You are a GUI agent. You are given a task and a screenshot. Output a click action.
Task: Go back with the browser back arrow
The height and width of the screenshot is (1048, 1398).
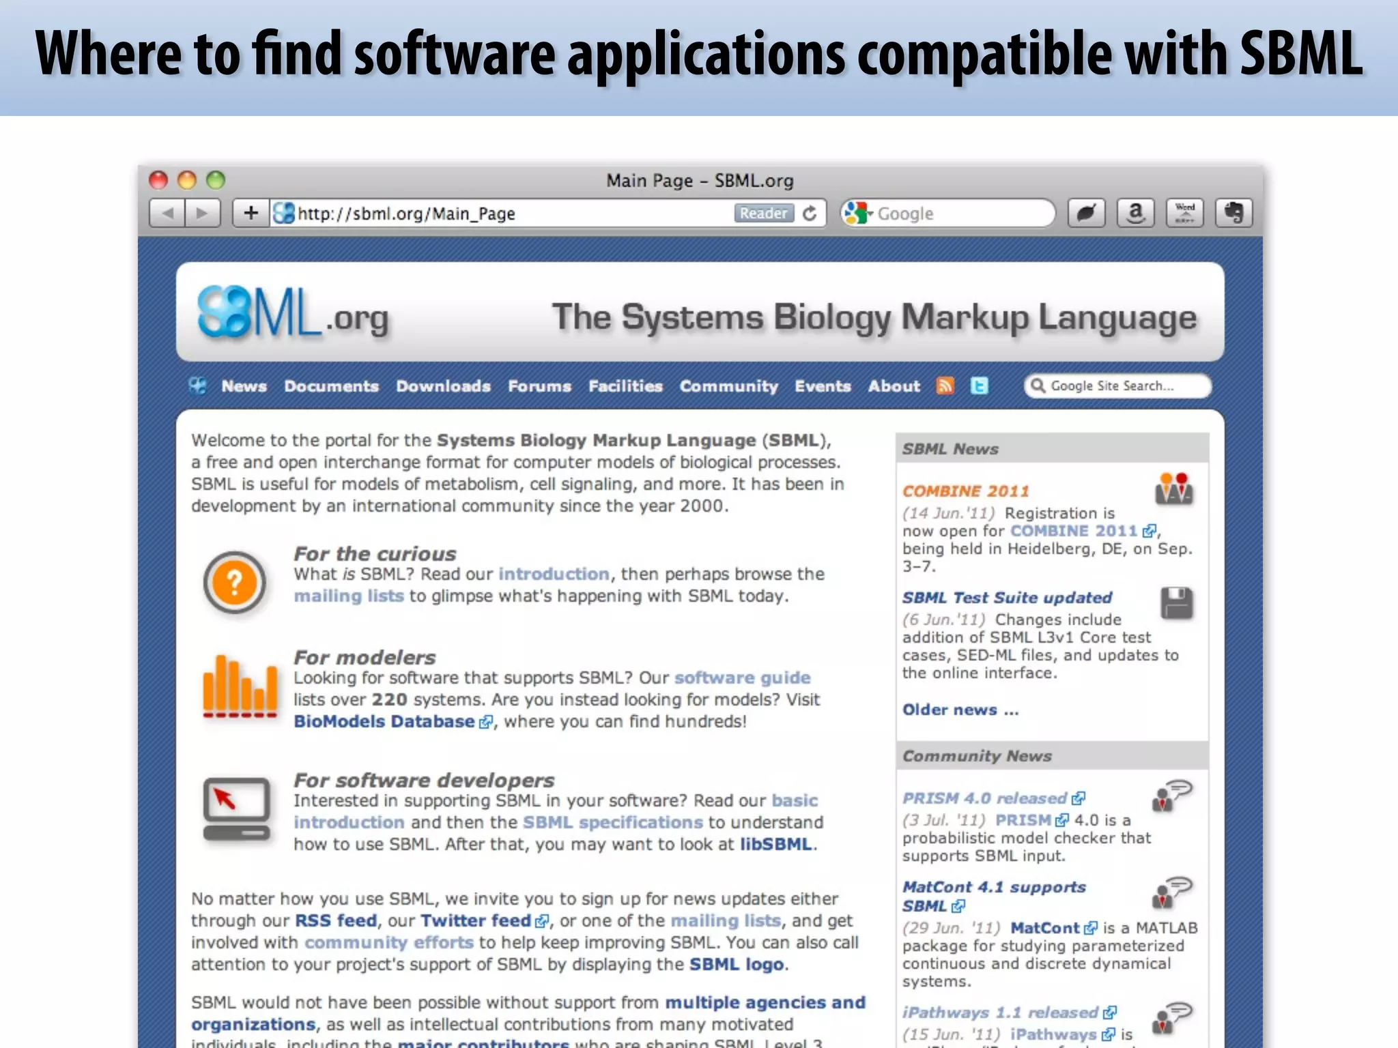pos(167,214)
